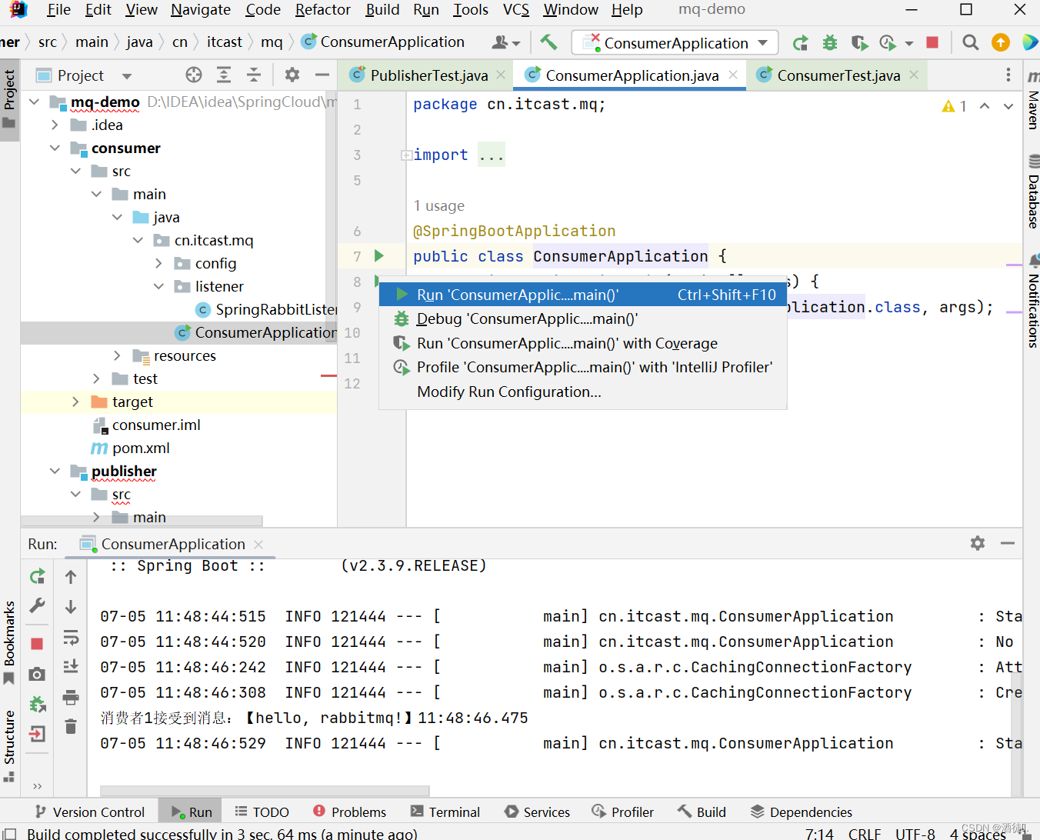Open the Services tool window
This screenshot has width=1040, height=840.
point(537,812)
